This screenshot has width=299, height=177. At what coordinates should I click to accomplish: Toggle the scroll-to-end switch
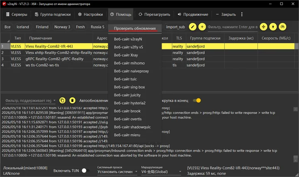click(x=197, y=100)
